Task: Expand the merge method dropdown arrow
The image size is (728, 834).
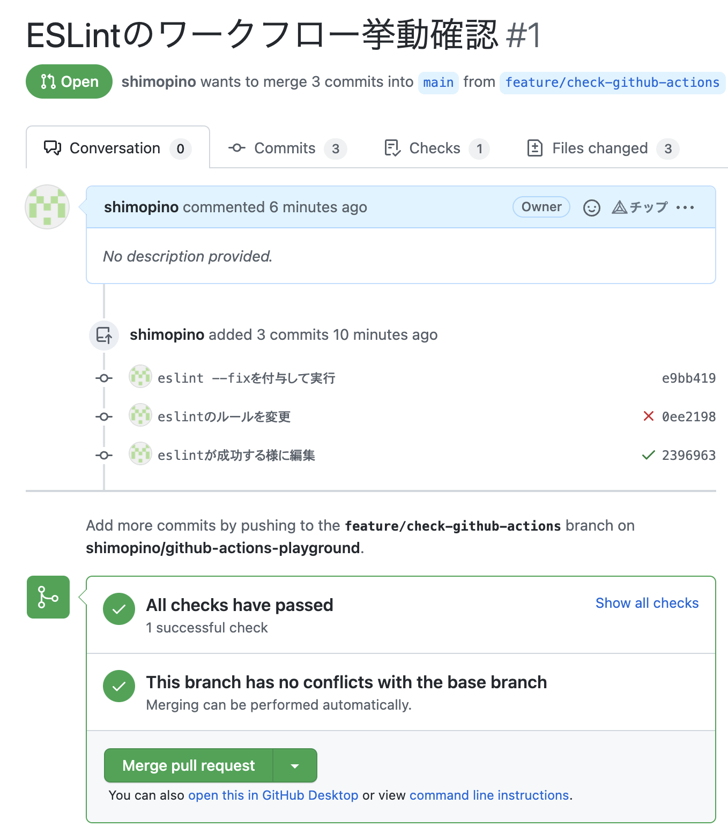Action: pyautogui.click(x=295, y=765)
